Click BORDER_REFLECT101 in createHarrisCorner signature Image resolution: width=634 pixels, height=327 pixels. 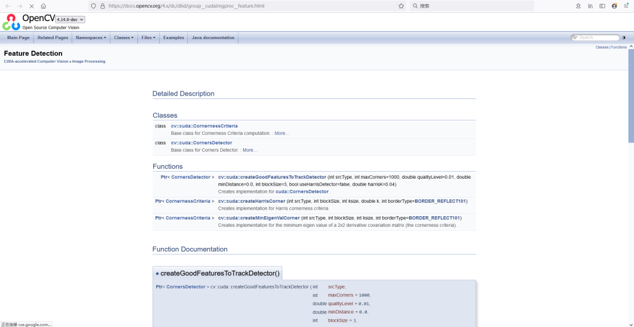point(440,201)
